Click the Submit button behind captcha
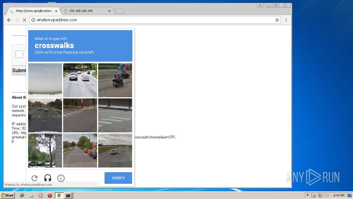The height and width of the screenshot is (199, 353). (19, 70)
